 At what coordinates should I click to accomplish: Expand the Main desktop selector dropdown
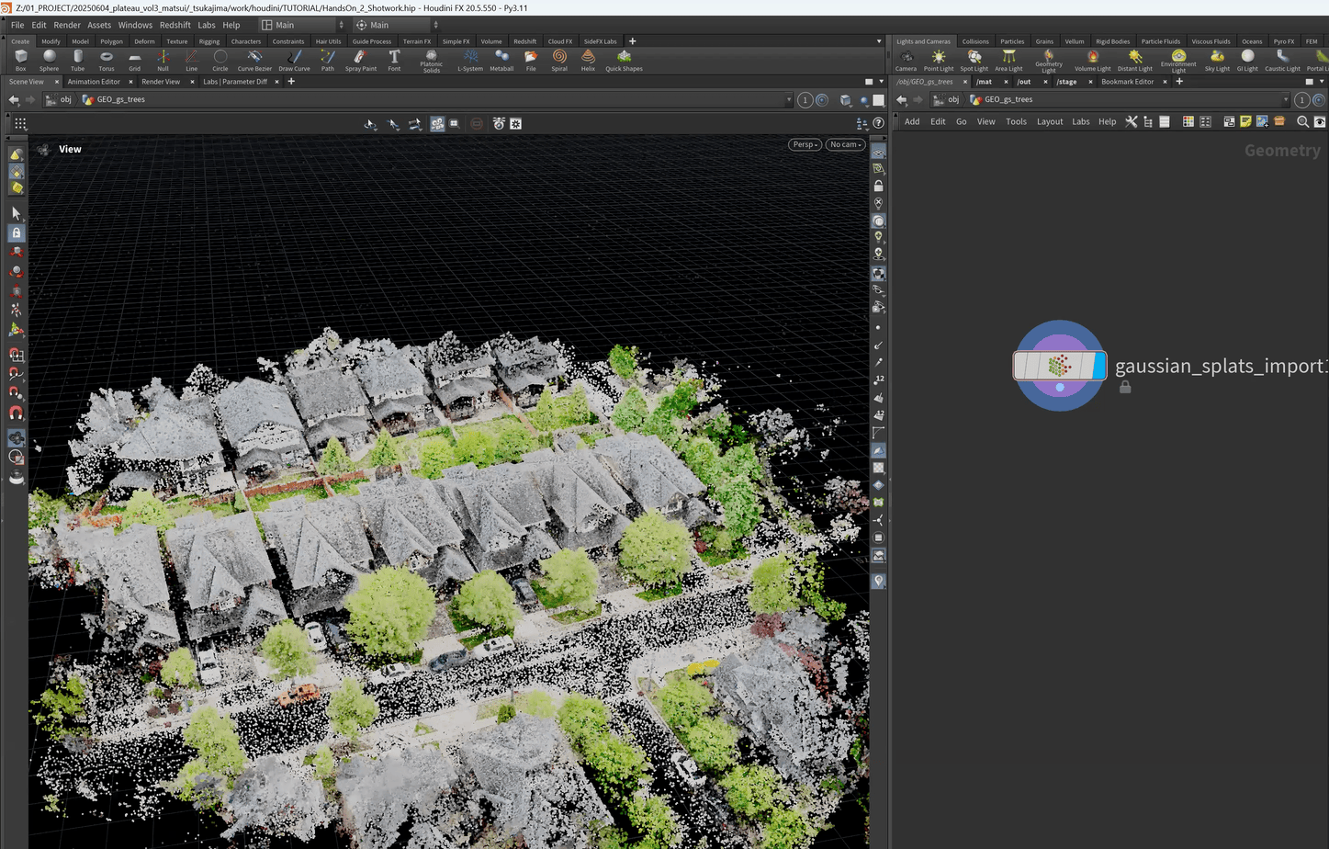click(302, 25)
